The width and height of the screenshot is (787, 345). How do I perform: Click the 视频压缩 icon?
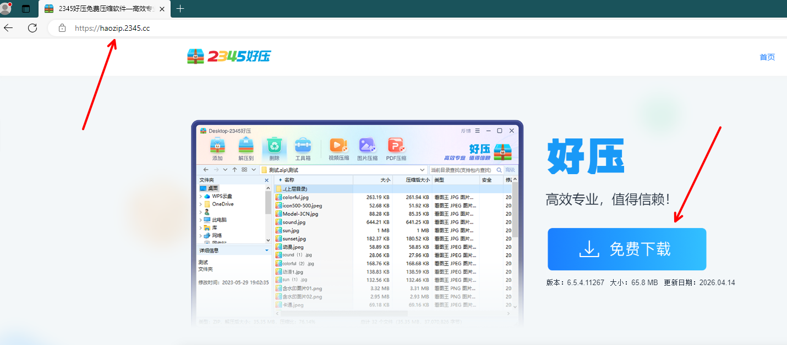pos(339,149)
